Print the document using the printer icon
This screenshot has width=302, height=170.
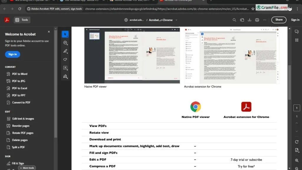click(257, 20)
